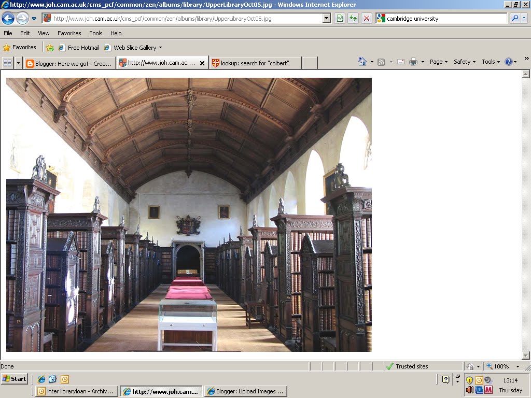
Task: Click the taskbar help question mark icon
Action: click(445, 379)
